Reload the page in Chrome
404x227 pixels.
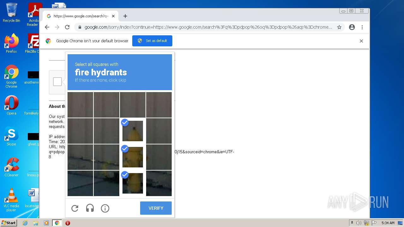point(67,27)
